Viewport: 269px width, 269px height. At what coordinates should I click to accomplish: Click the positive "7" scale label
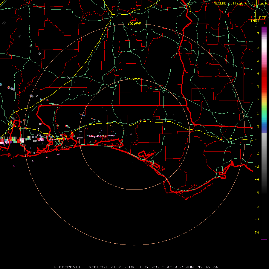tap(258, 33)
